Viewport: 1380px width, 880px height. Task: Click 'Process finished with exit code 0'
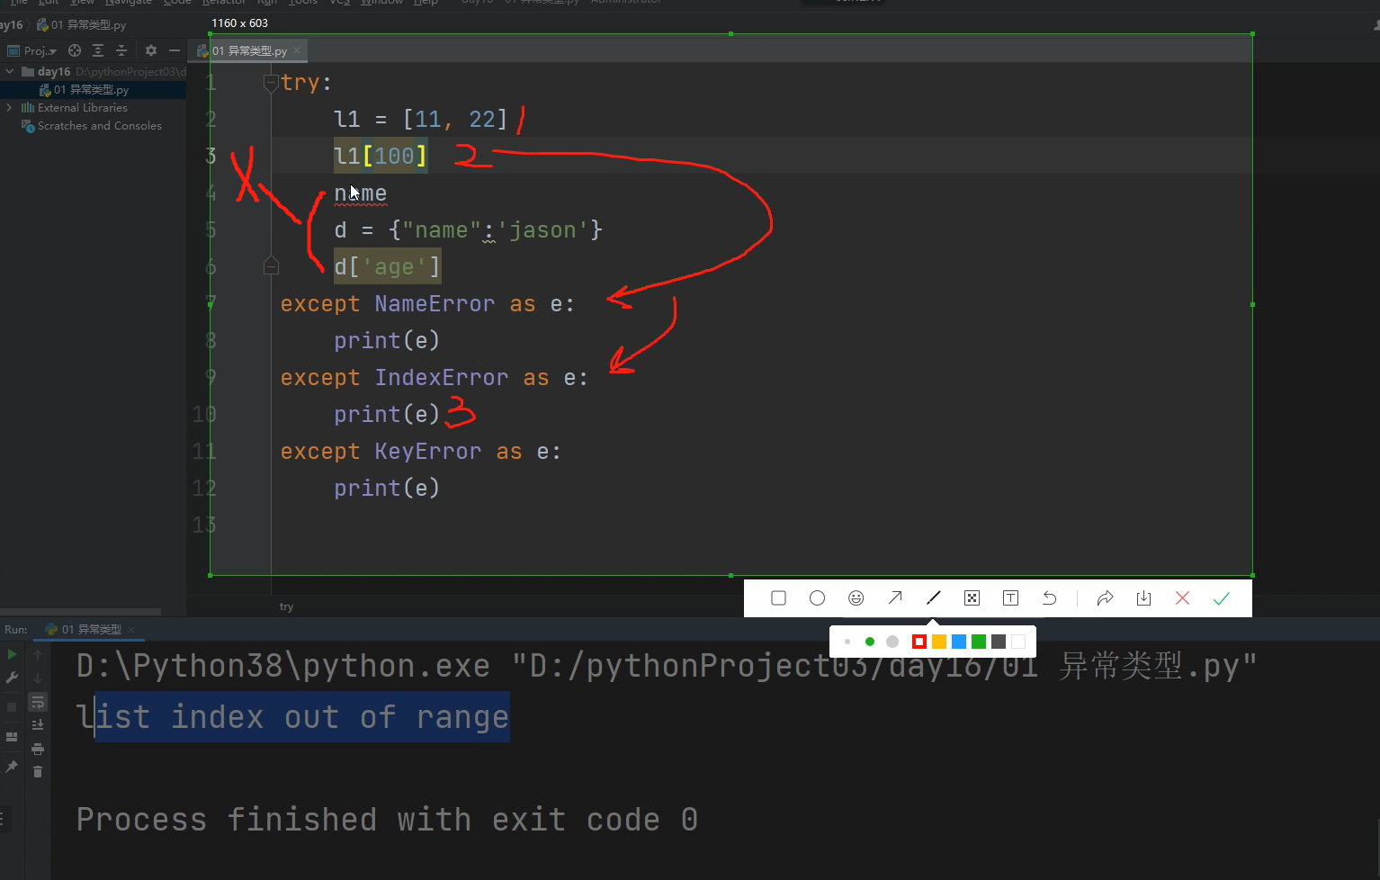[387, 820]
